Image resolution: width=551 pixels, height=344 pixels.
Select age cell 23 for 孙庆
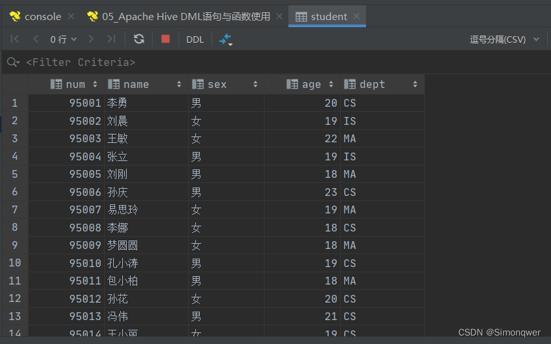click(302, 192)
